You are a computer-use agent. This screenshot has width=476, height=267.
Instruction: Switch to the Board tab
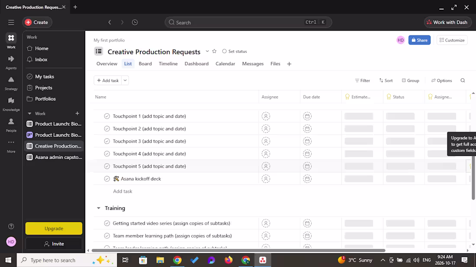coord(145,64)
